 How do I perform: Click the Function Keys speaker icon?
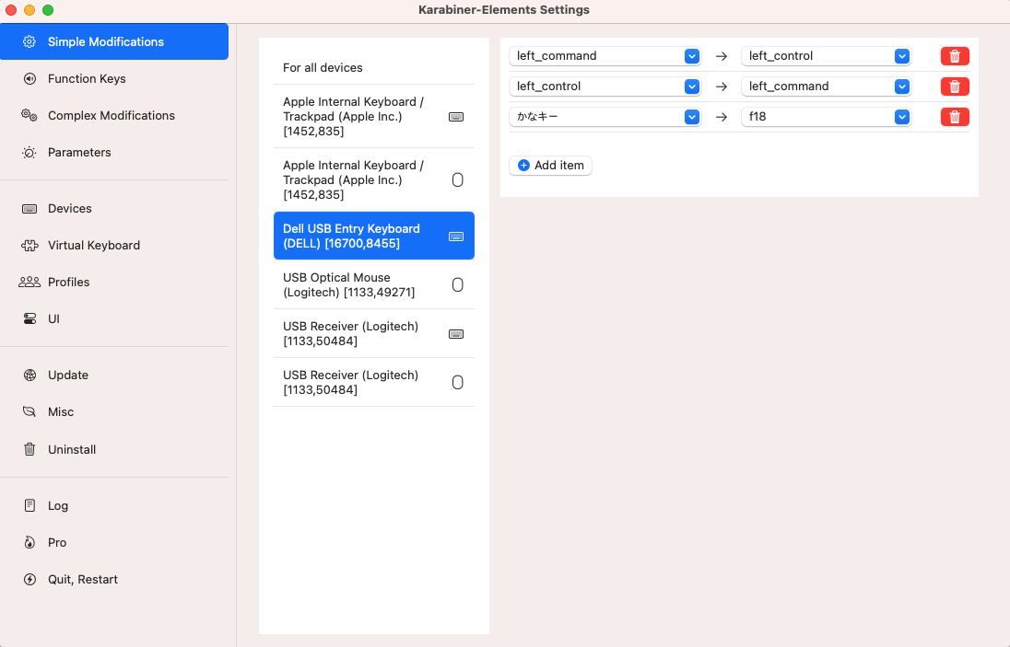tap(29, 78)
